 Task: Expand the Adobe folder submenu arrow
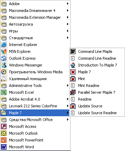tap(68, 4)
